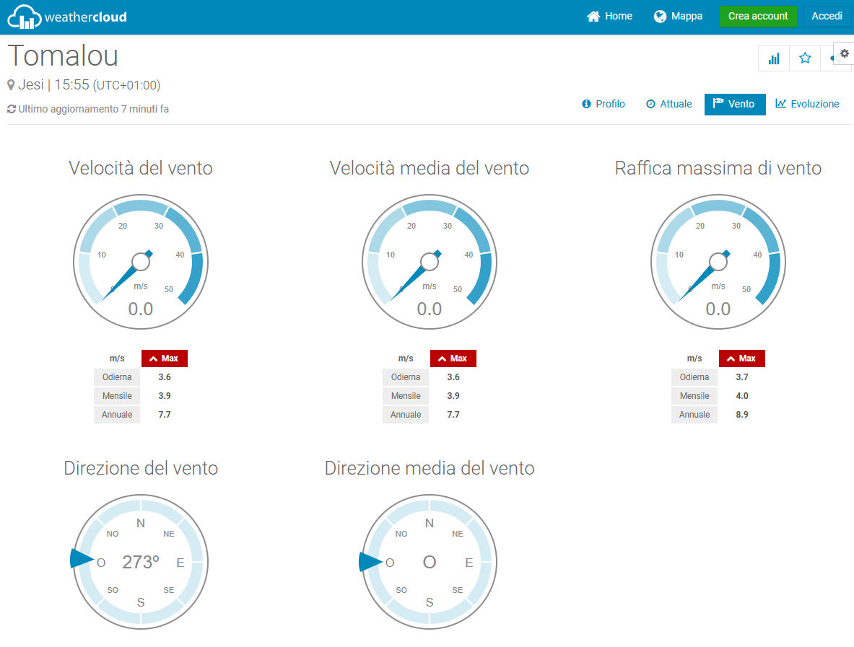Toggle Max under Raffica massima di vento
Image resolution: width=854 pixels, height=647 pixels.
(x=741, y=358)
